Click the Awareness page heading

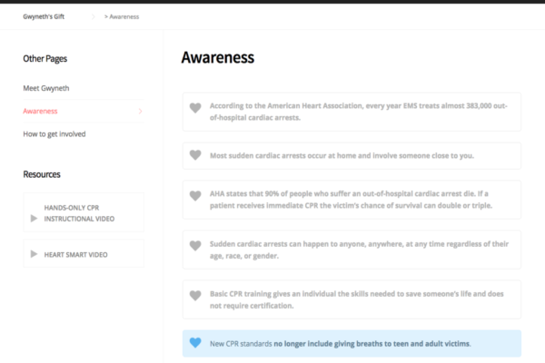click(x=218, y=57)
